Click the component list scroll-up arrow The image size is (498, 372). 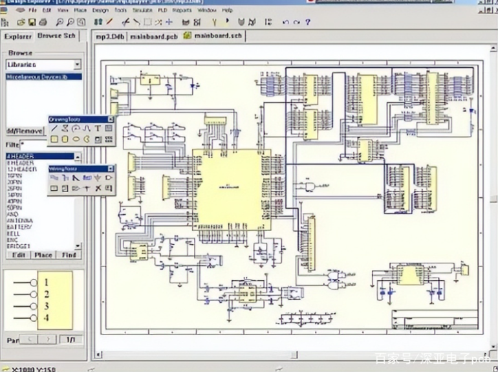coord(77,157)
